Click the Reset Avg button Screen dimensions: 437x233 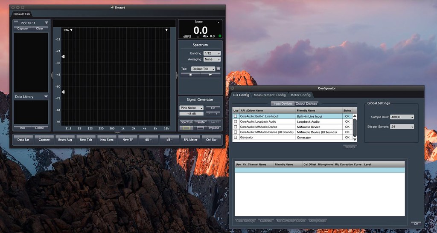(65, 140)
